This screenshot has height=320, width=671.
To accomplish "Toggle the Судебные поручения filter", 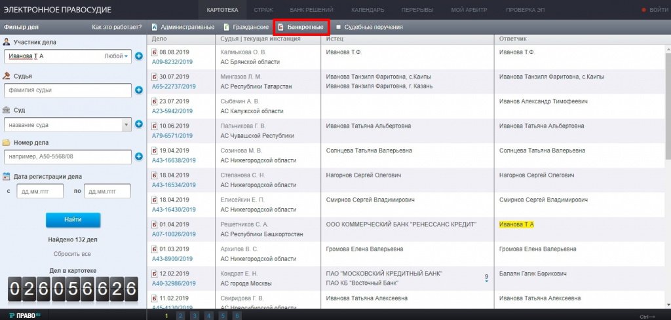I will (338, 27).
